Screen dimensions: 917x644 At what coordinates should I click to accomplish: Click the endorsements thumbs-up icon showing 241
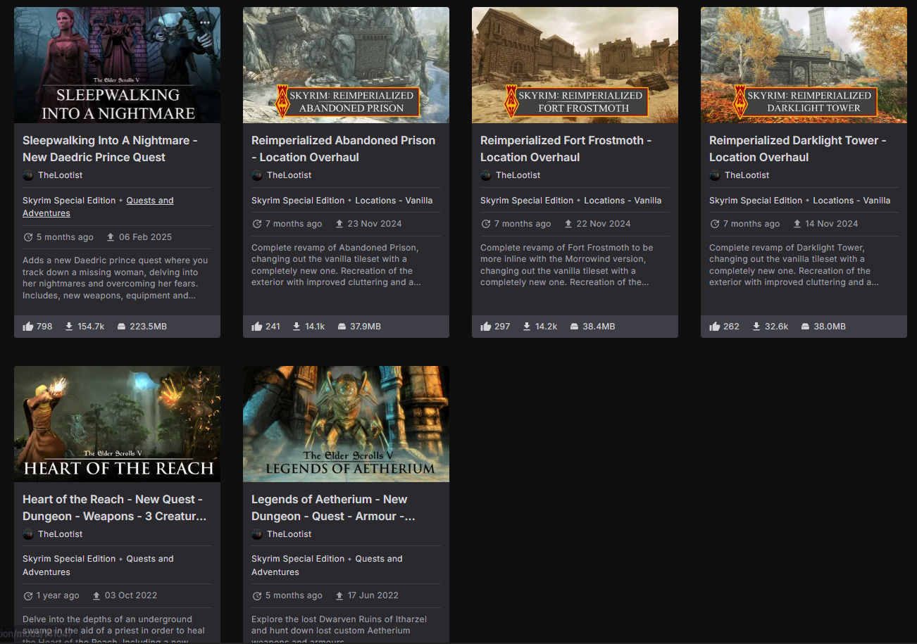click(x=257, y=327)
